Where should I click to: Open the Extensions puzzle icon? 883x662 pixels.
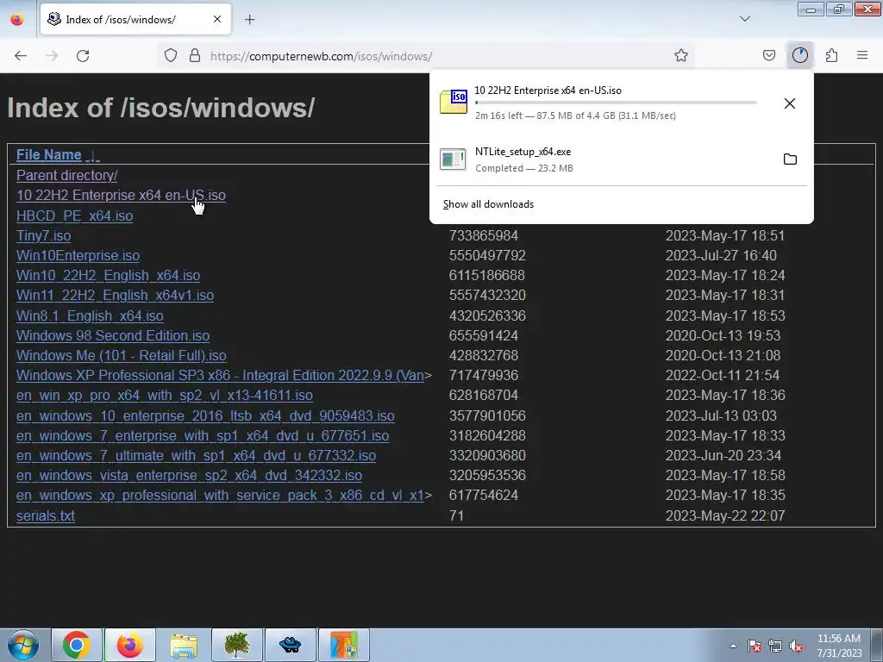click(x=831, y=55)
